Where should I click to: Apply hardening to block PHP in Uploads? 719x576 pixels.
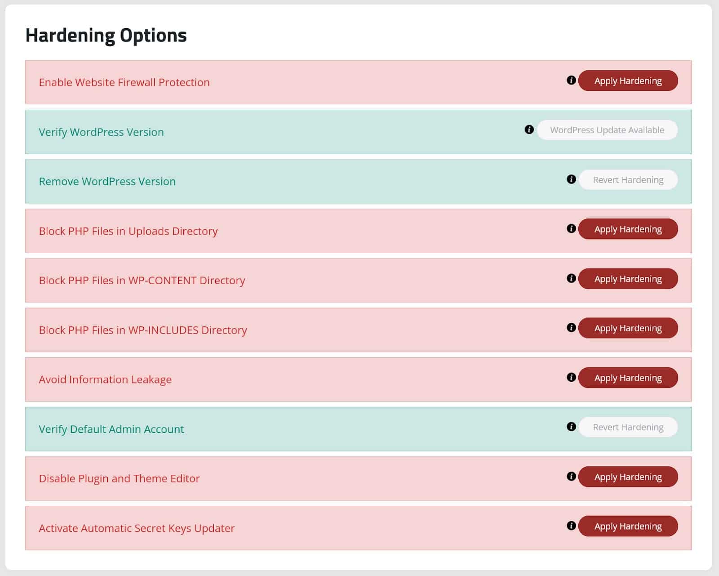point(628,229)
